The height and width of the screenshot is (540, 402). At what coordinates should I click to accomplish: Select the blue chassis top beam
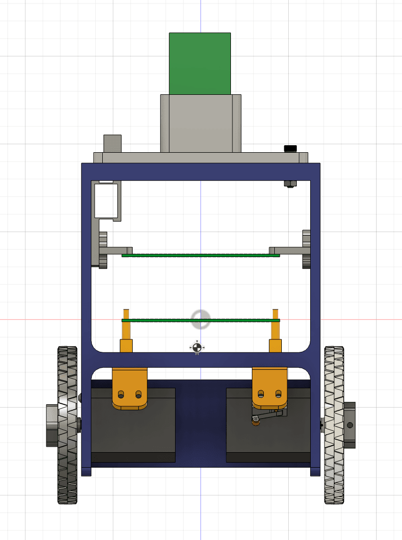pyautogui.click(x=201, y=172)
